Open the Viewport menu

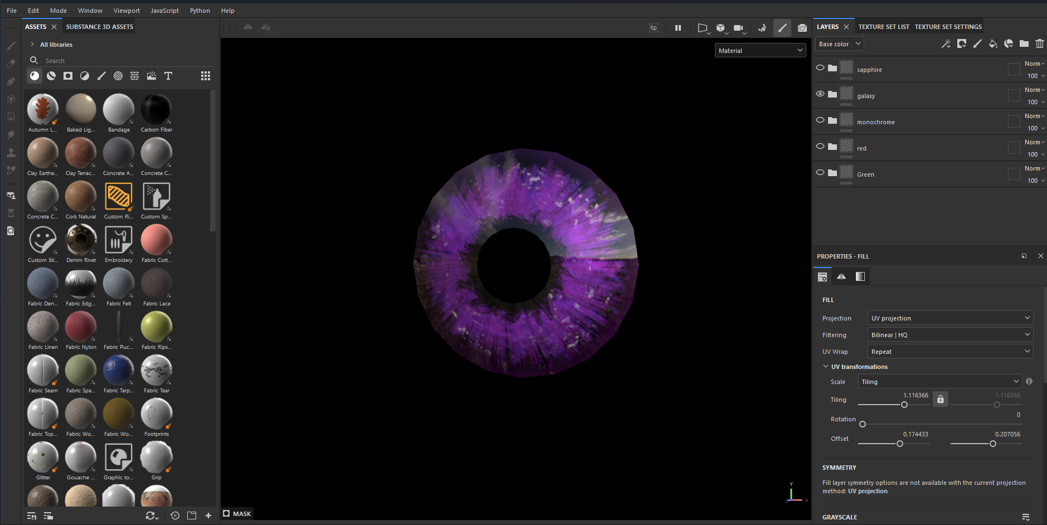coord(126,11)
